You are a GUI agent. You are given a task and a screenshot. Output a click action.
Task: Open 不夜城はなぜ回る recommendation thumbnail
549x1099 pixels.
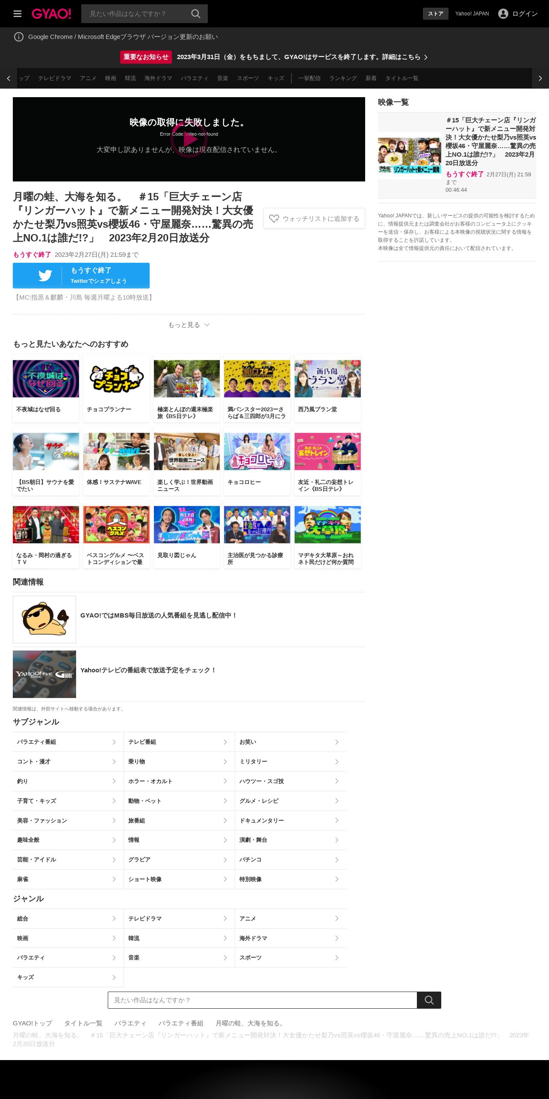[x=46, y=379]
